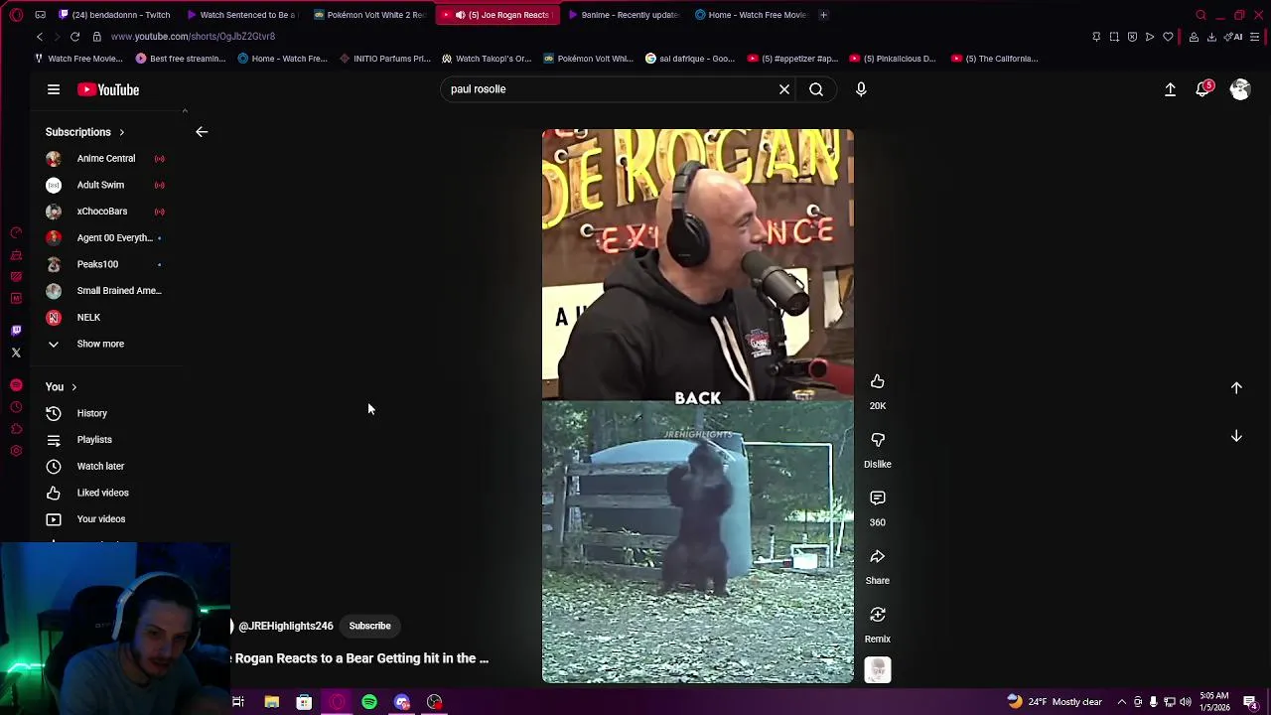Open Opera Easy Setup menu
This screenshot has width=1271, height=715.
[1255, 37]
